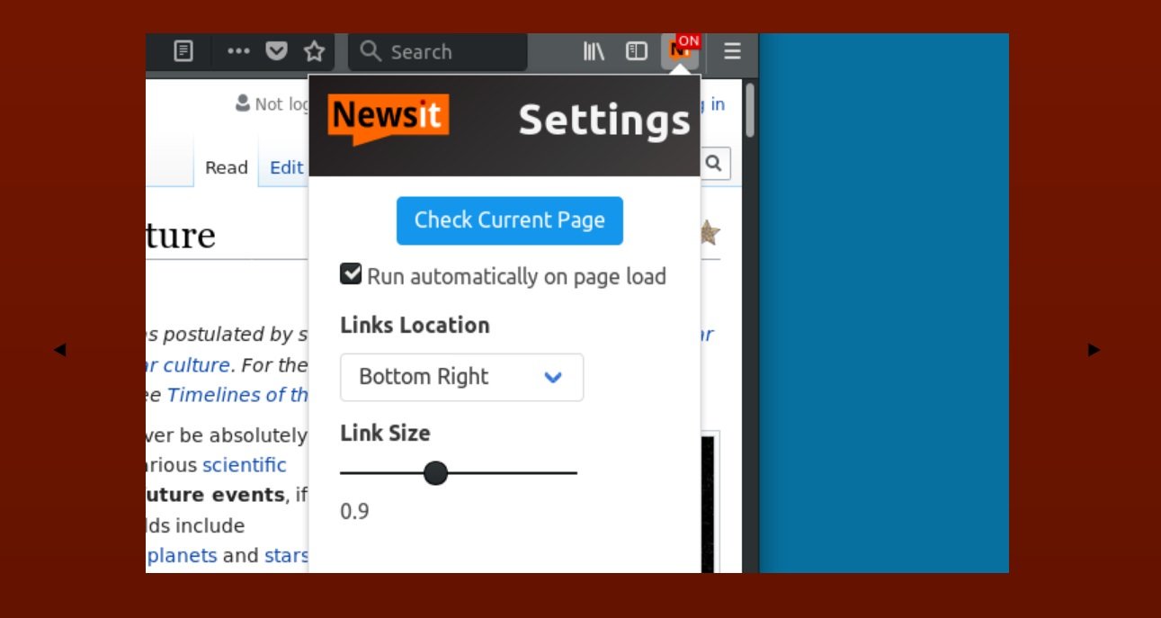Image resolution: width=1161 pixels, height=618 pixels.
Task: Open page actions three-dot menu
Action: tap(238, 51)
